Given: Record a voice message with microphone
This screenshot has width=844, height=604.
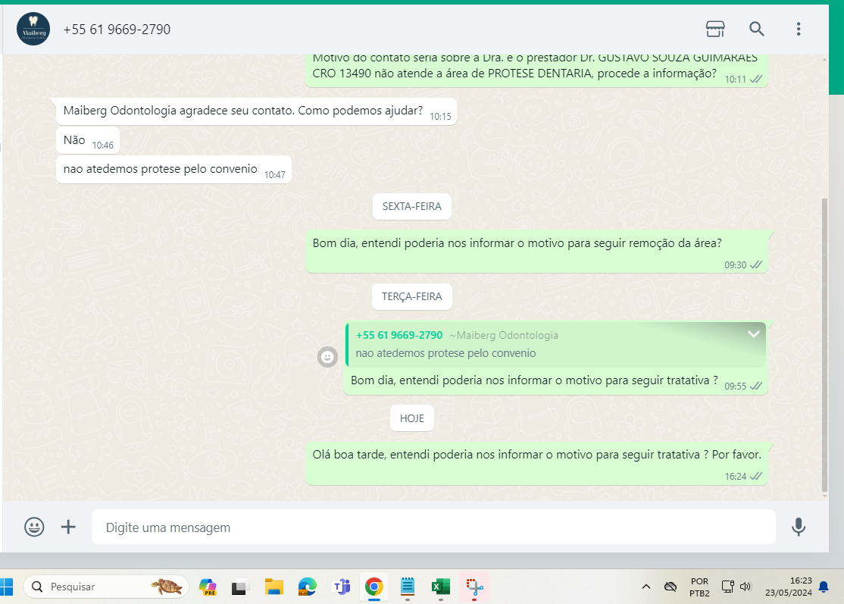Looking at the screenshot, I should [799, 527].
